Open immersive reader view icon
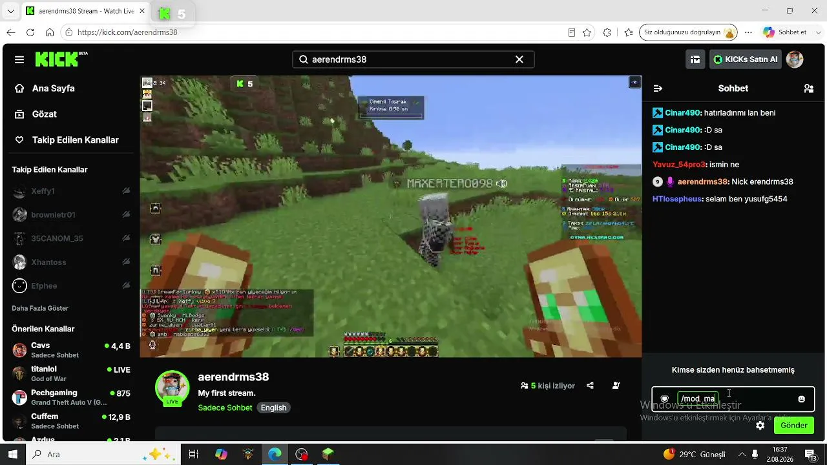The height and width of the screenshot is (465, 827). [572, 32]
